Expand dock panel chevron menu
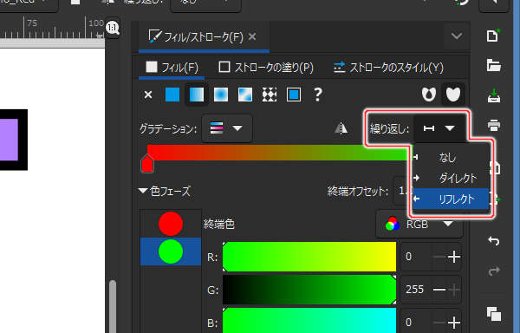 tap(457, 36)
